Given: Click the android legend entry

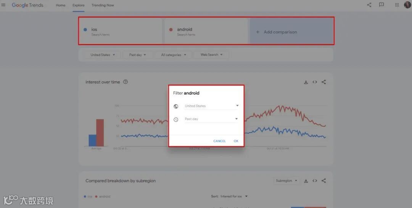Looking at the screenshot, I should tap(103, 197).
